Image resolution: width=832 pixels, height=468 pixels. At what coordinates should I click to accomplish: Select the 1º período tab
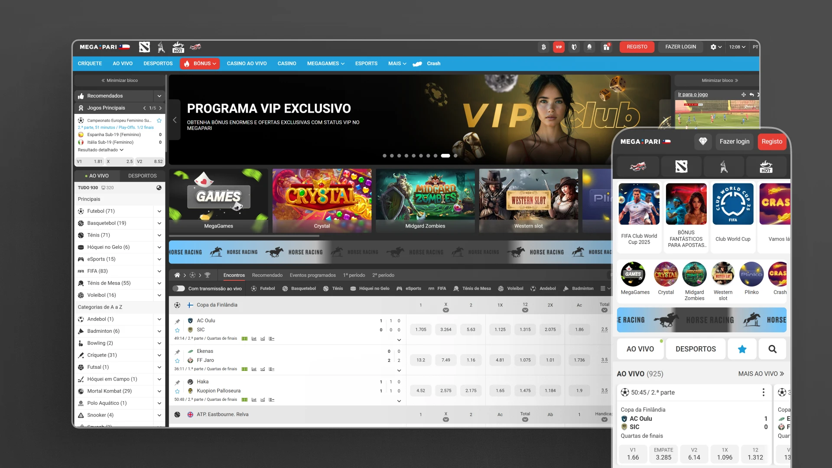coord(354,275)
